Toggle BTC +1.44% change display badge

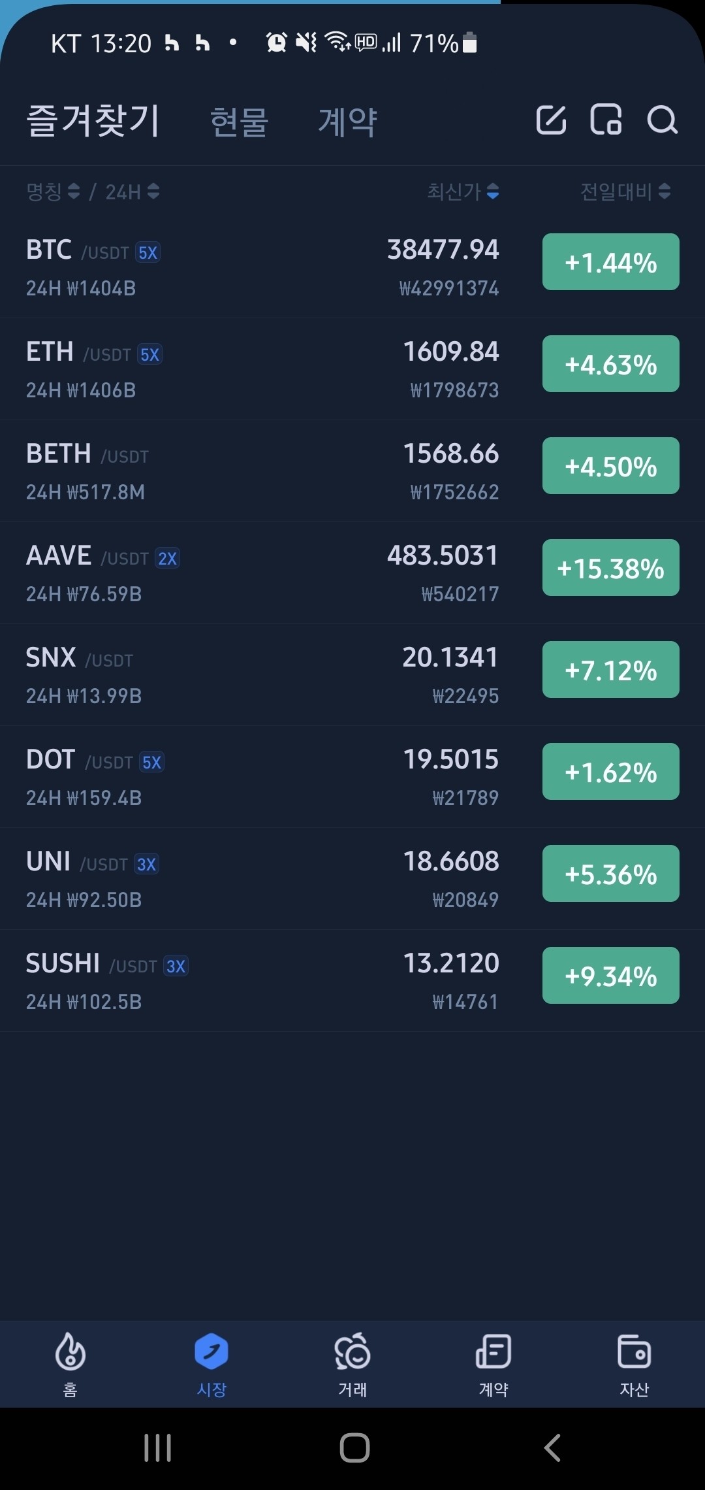[610, 262]
